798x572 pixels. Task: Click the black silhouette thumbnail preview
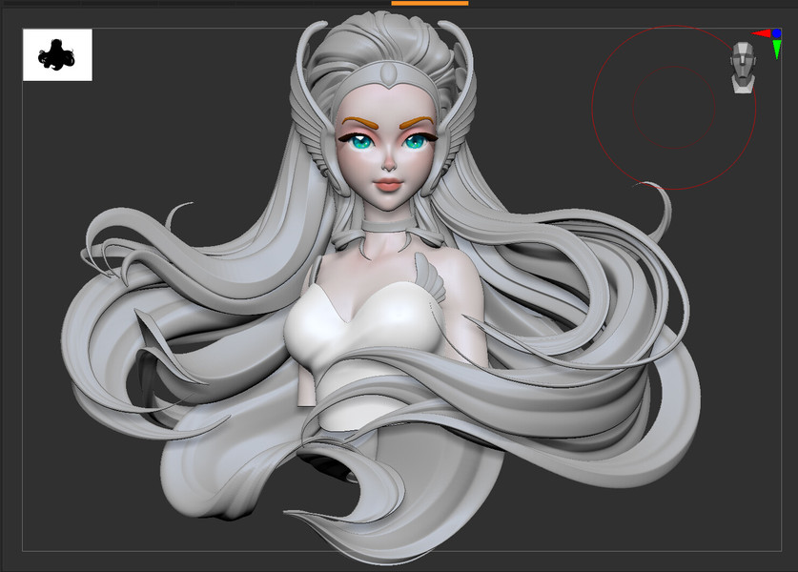click(x=57, y=55)
